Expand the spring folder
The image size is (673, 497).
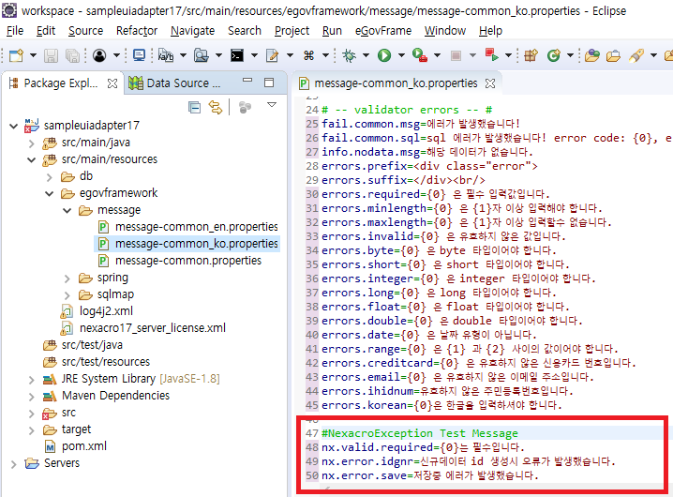point(68,278)
